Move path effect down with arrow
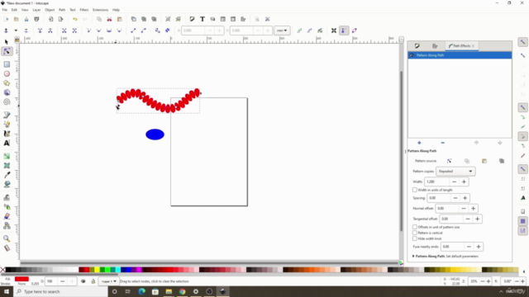 pos(499,143)
